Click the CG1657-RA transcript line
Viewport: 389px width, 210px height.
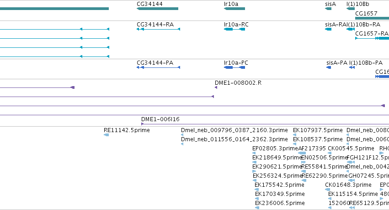(x=372, y=38)
